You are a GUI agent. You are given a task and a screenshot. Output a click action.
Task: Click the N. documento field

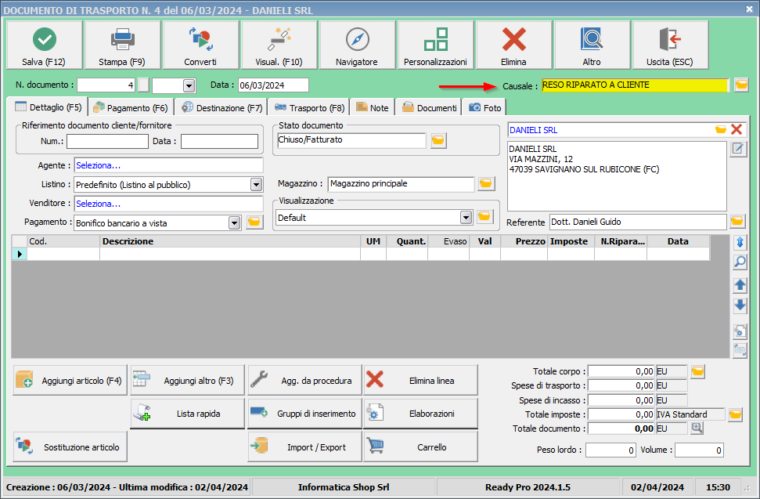[106, 85]
